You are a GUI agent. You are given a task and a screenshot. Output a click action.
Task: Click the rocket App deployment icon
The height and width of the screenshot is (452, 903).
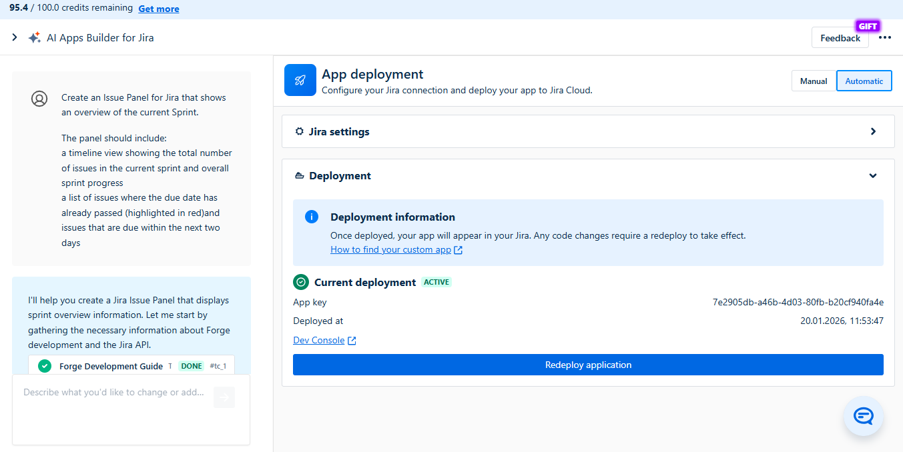click(300, 80)
